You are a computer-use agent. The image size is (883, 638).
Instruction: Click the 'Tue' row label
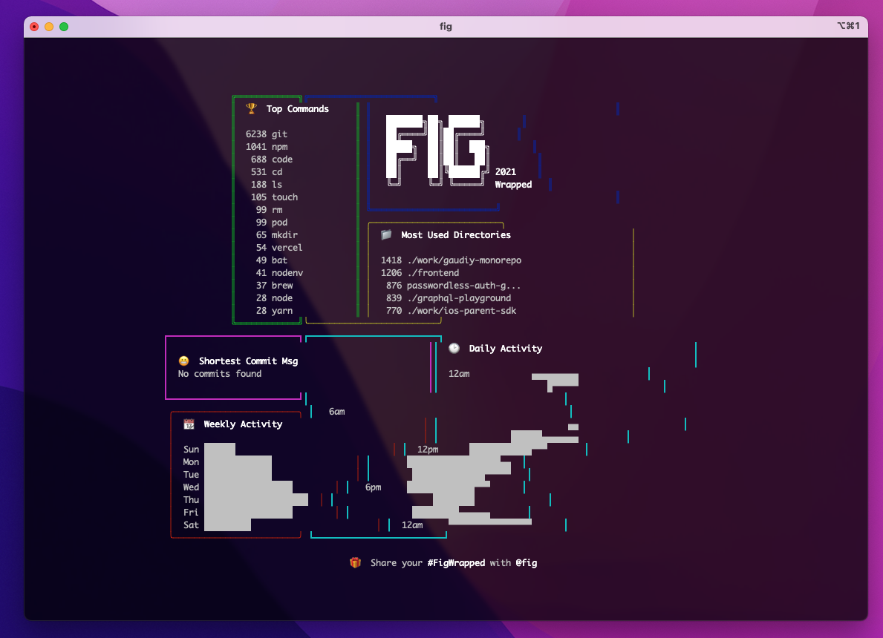point(191,475)
